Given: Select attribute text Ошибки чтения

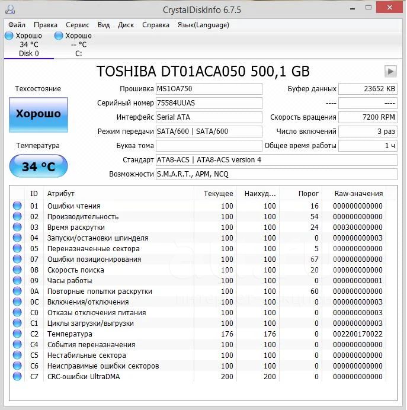Looking at the screenshot, I should [x=73, y=206].
